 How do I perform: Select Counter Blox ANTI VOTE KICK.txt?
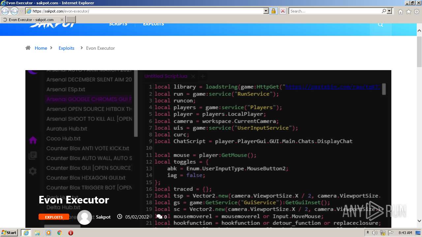88,148
